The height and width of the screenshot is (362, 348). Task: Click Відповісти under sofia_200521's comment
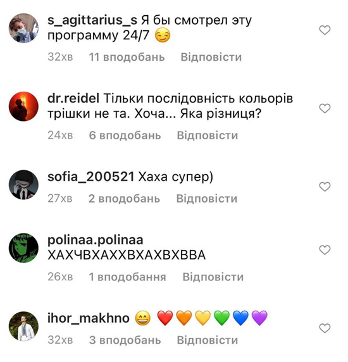(x=207, y=199)
